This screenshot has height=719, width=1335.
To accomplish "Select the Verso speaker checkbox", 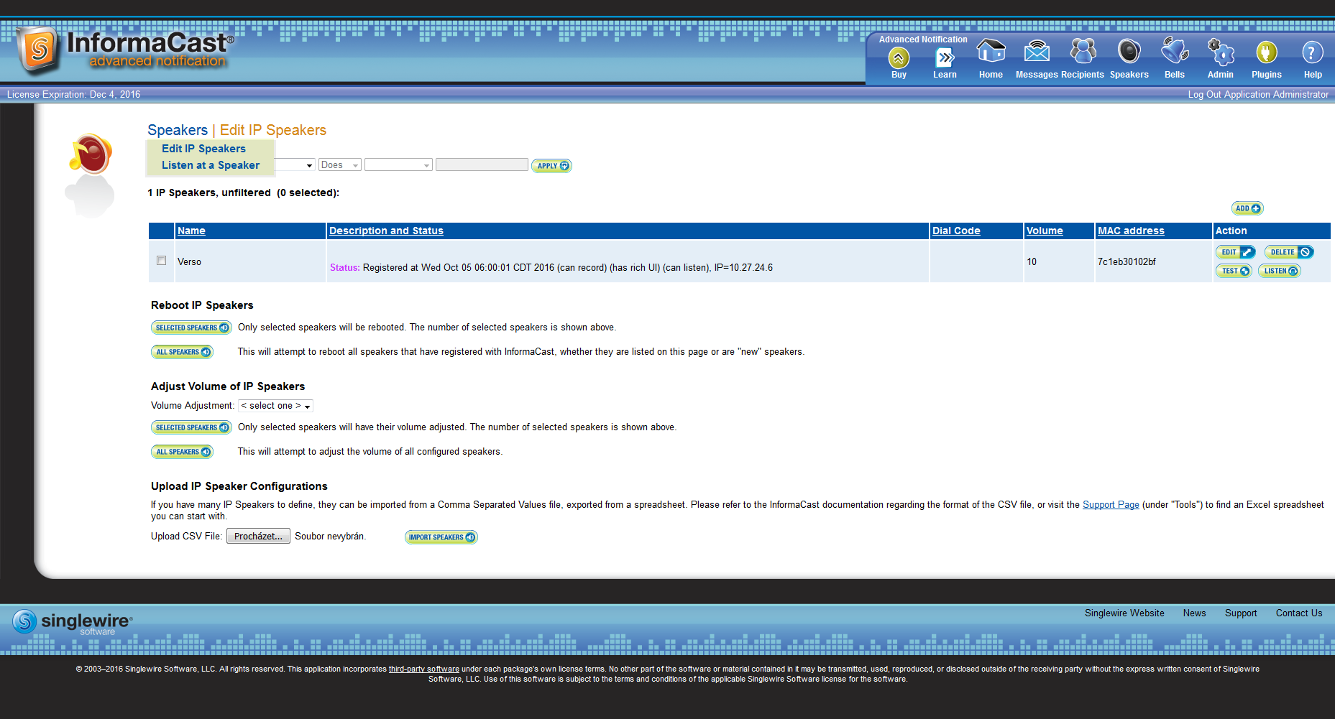I will (x=162, y=261).
